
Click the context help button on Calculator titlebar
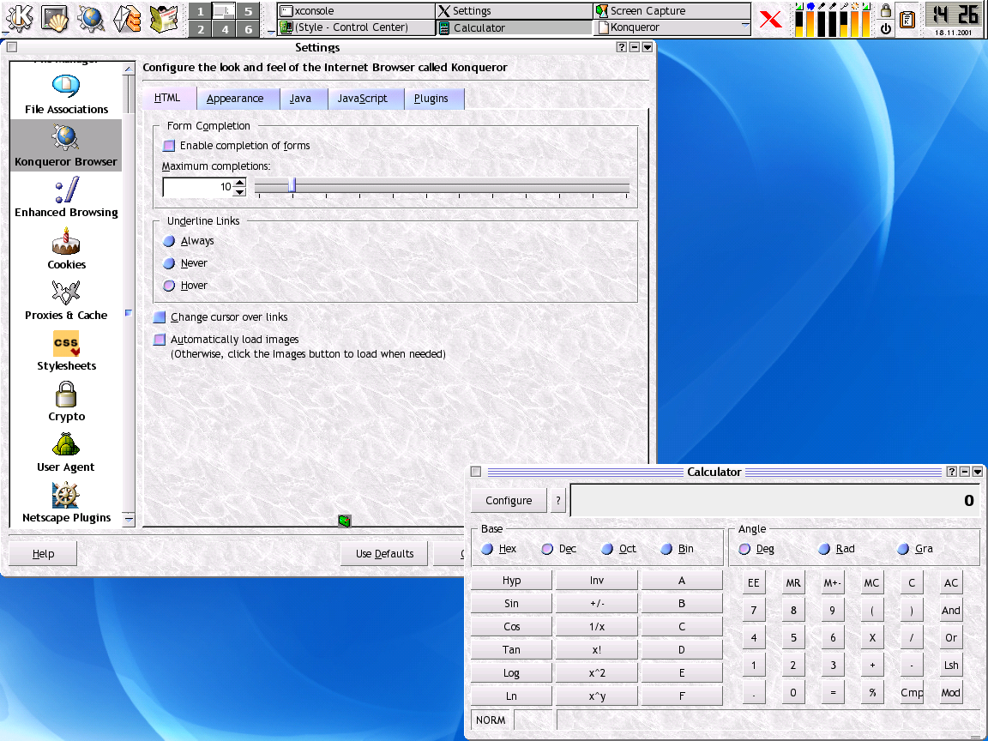coord(951,472)
